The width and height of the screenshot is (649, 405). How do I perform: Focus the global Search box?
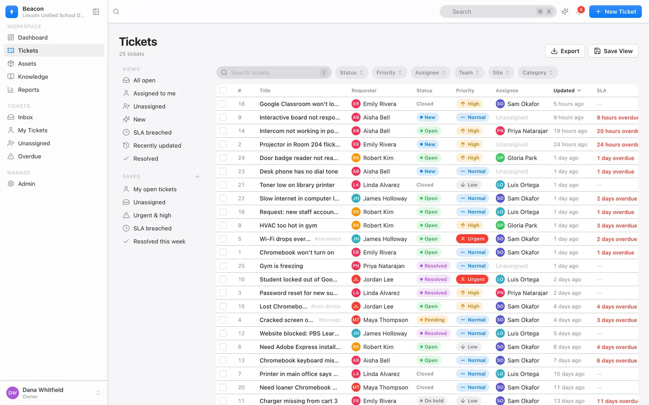click(498, 12)
